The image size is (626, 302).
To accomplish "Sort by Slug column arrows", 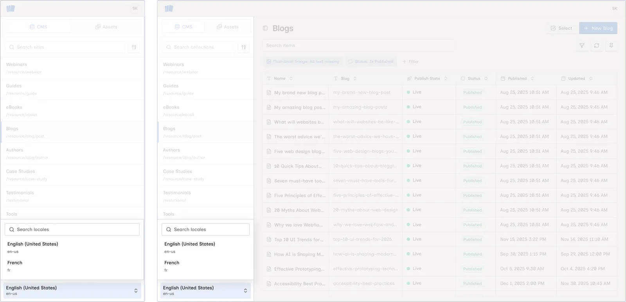I will (355, 79).
